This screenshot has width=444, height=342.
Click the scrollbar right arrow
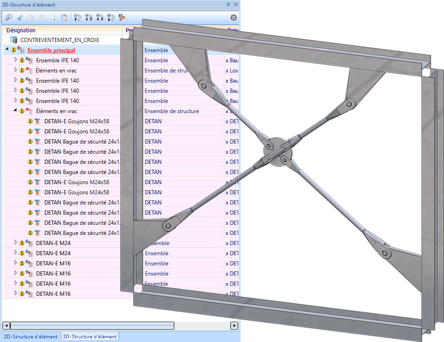(x=234, y=325)
